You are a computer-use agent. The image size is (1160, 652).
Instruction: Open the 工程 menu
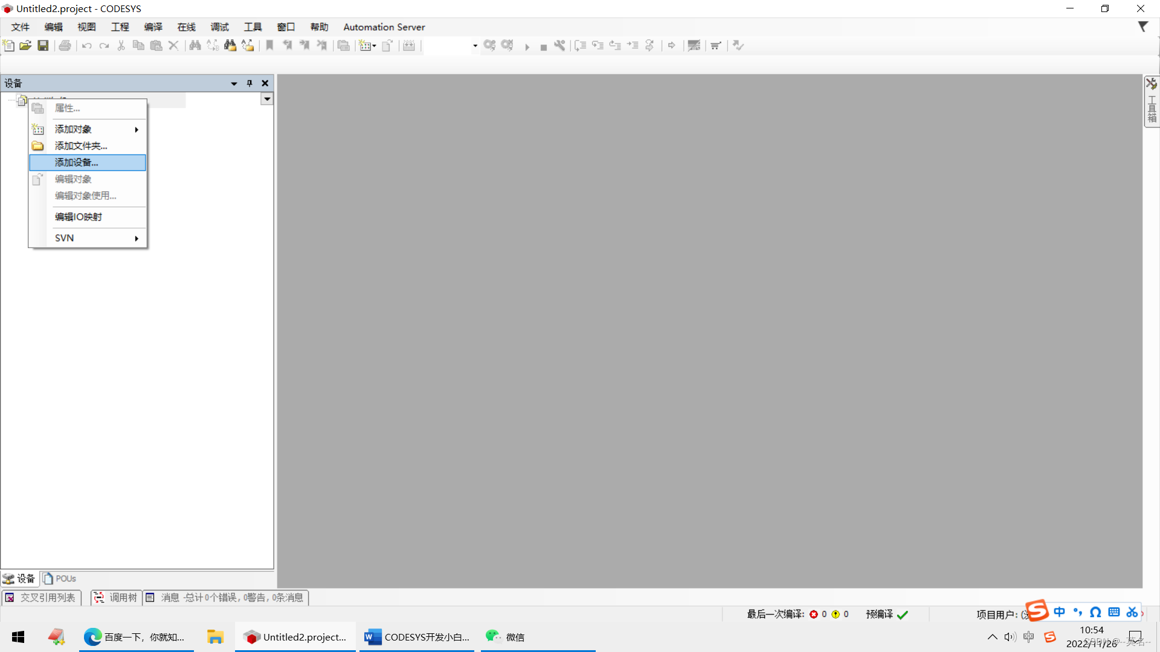coord(120,27)
